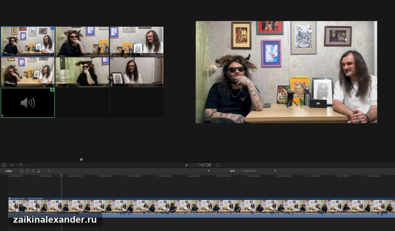Select the audio-only angle 5 with speaker
The image size is (395, 231).
(x=28, y=103)
